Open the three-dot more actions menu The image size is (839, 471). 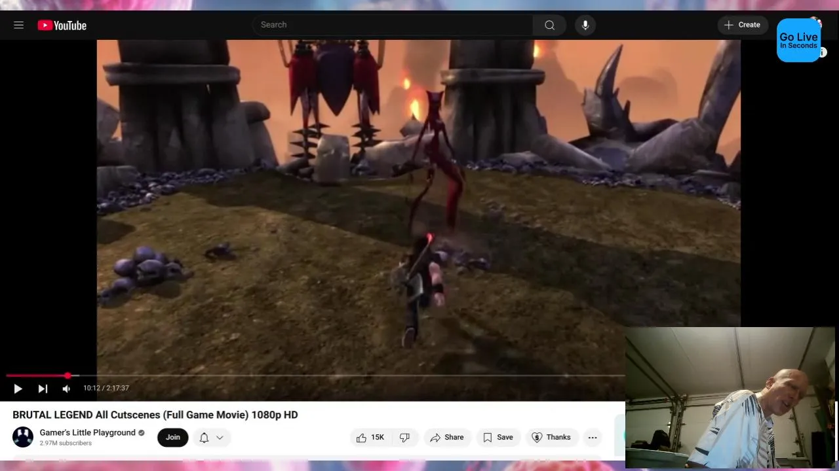[x=593, y=438]
